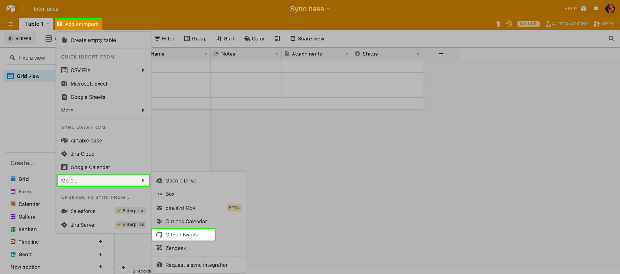Select Salesforce enterprise sync
Screen dimensions: 620x274
coord(103,211)
